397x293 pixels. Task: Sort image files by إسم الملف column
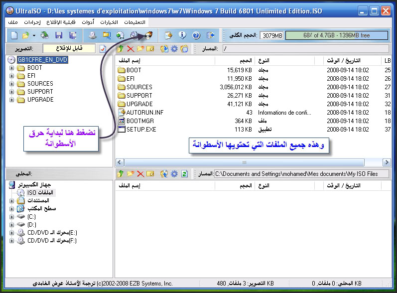[165, 60]
